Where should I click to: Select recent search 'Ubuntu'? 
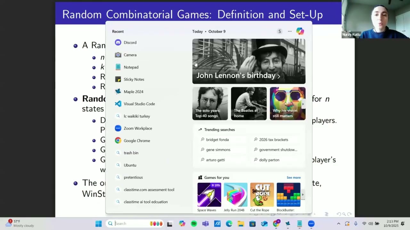coord(130,165)
